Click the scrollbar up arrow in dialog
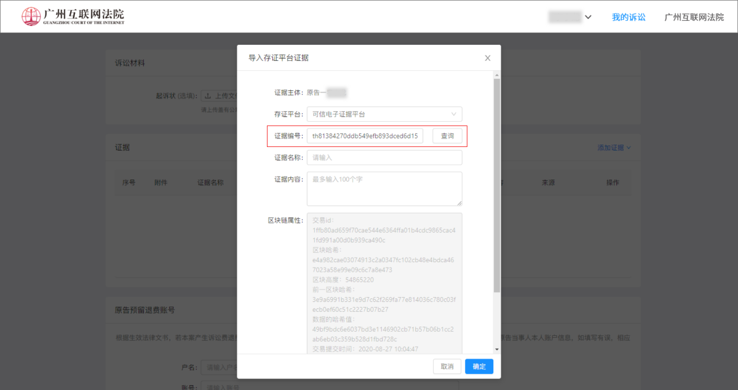Screen dimensions: 738x390 click(497, 74)
